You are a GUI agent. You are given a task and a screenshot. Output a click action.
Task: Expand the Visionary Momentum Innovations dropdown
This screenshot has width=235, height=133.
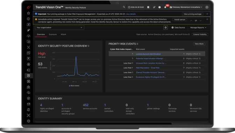pyautogui.click(x=186, y=7)
